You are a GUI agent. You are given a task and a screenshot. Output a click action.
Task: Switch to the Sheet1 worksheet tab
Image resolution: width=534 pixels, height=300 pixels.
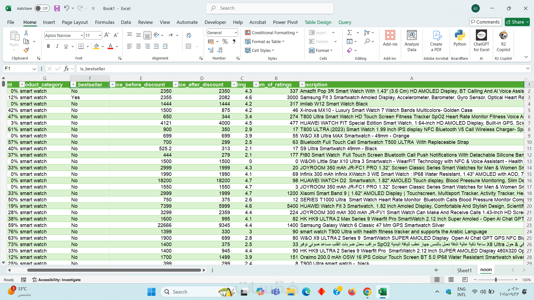[464, 270]
